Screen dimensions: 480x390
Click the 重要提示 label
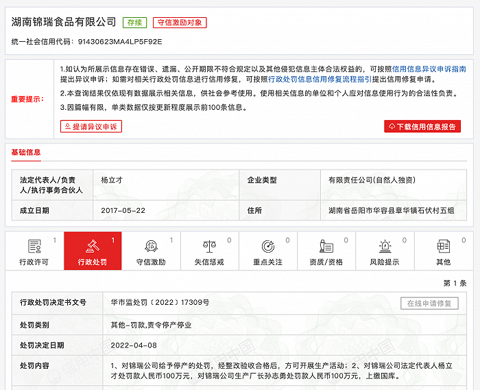coord(27,100)
